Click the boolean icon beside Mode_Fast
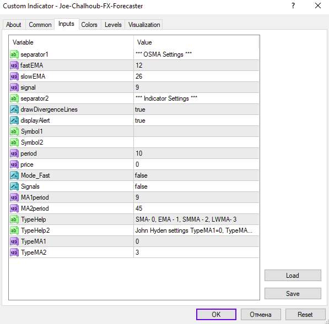The width and height of the screenshot is (329, 324). [x=14, y=175]
